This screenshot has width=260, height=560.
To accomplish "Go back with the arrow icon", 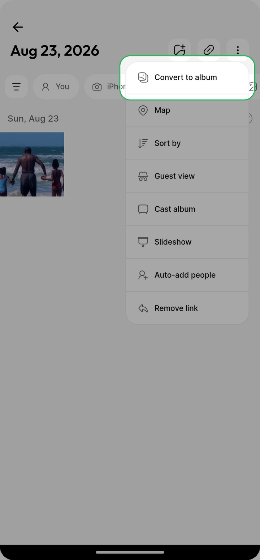I will click(x=17, y=27).
